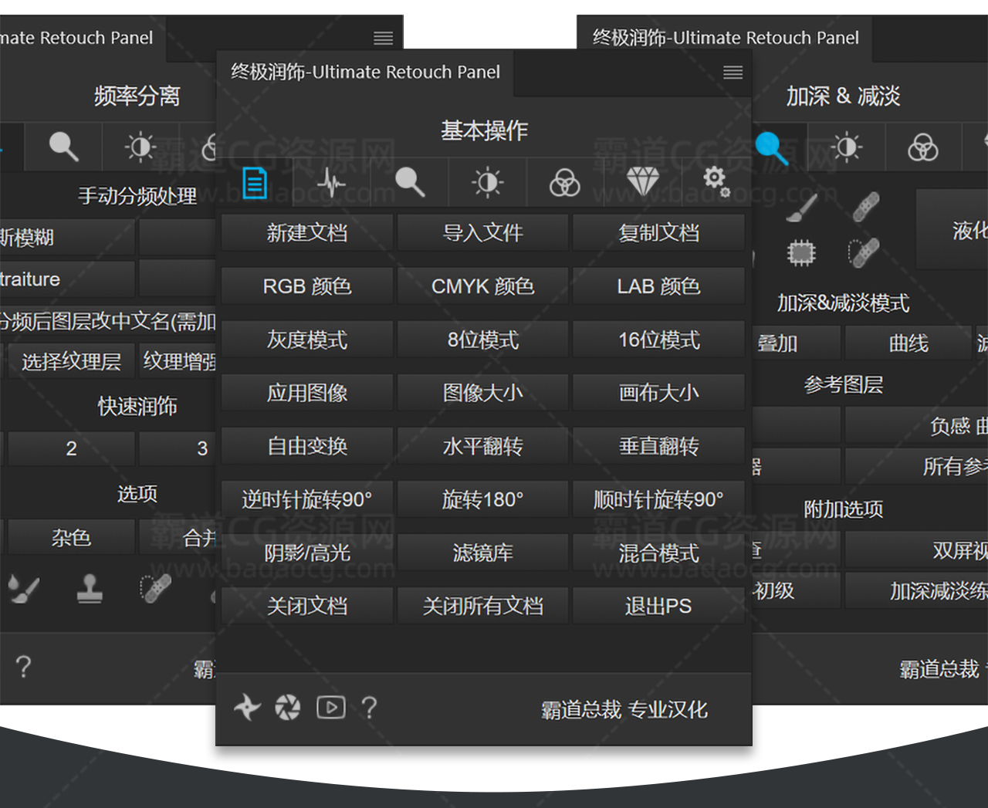Select the pulse waveform icon in center panel
Viewport: 988px width, 808px height.
(x=332, y=183)
